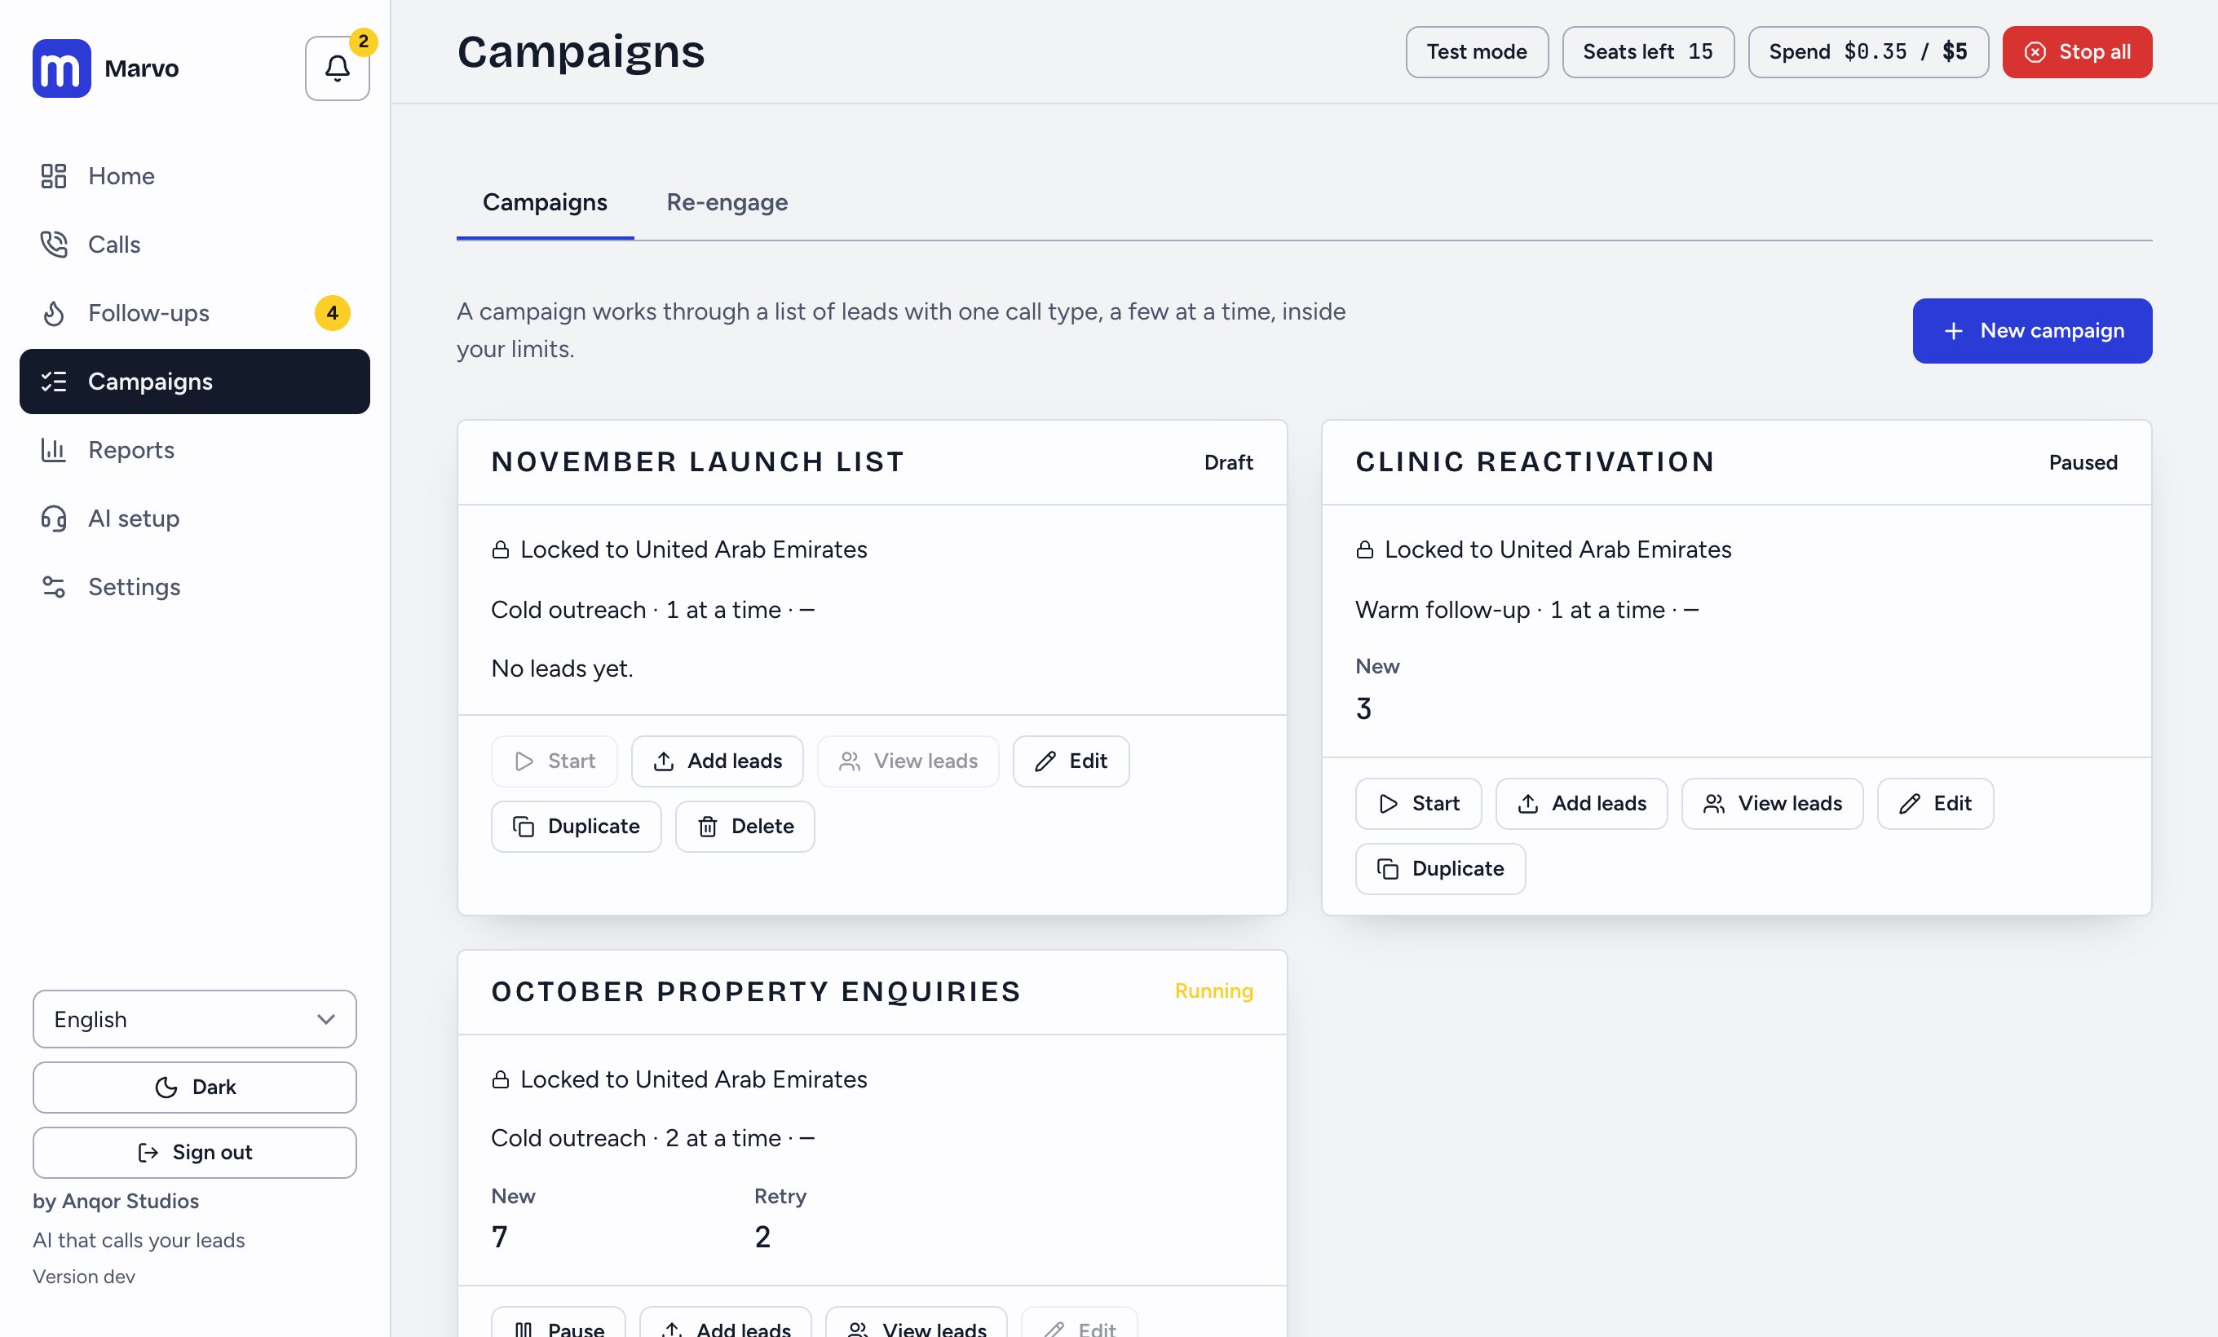The height and width of the screenshot is (1337, 2218).
Task: Edit the November Launch List campaign
Action: 1071,761
